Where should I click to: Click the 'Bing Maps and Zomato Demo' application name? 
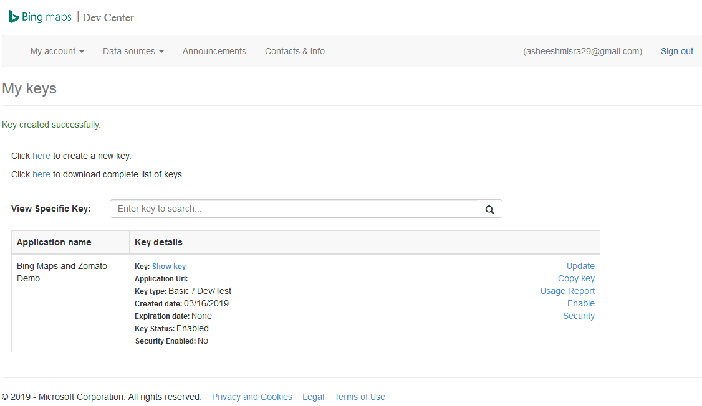point(62,272)
